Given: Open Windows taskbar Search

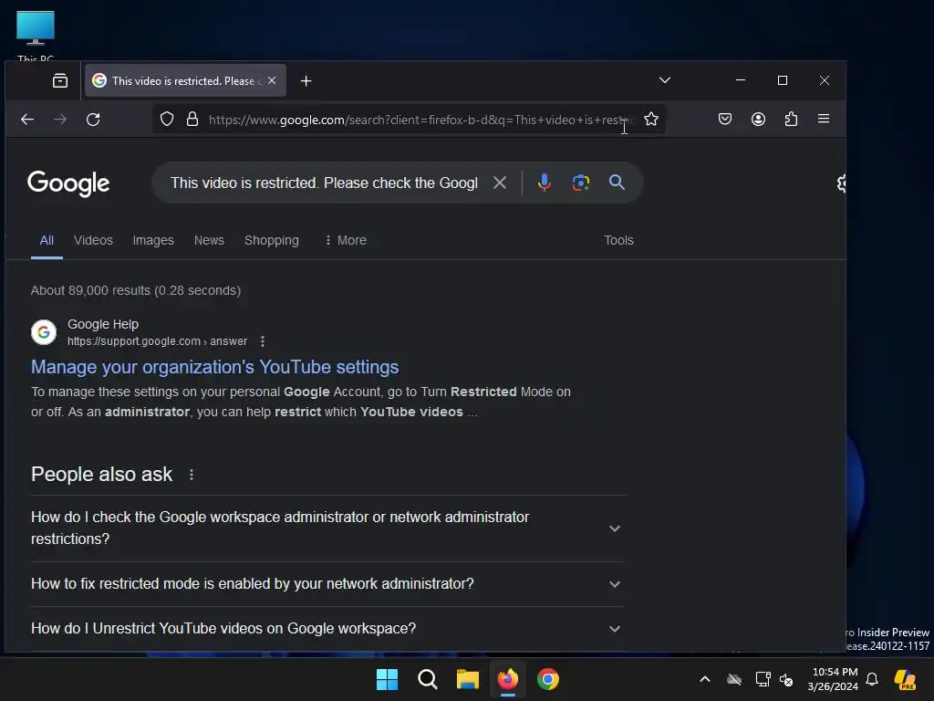Looking at the screenshot, I should (428, 679).
